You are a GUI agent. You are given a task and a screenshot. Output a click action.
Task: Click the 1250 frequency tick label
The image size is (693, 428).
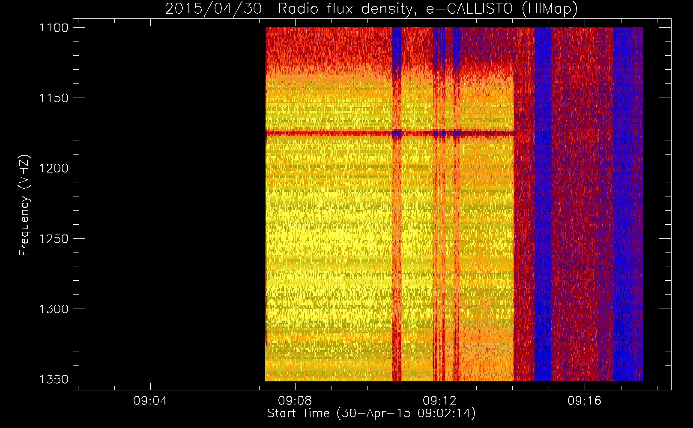(x=54, y=239)
